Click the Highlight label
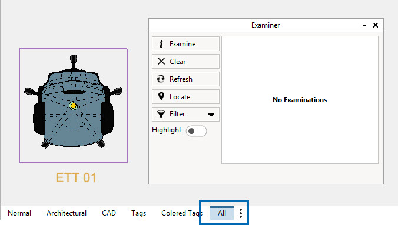398x225 pixels. pyautogui.click(x=167, y=130)
